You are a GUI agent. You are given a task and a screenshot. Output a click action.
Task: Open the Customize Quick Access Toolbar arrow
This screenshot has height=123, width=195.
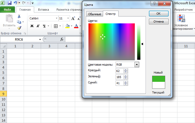(x=32, y=3)
